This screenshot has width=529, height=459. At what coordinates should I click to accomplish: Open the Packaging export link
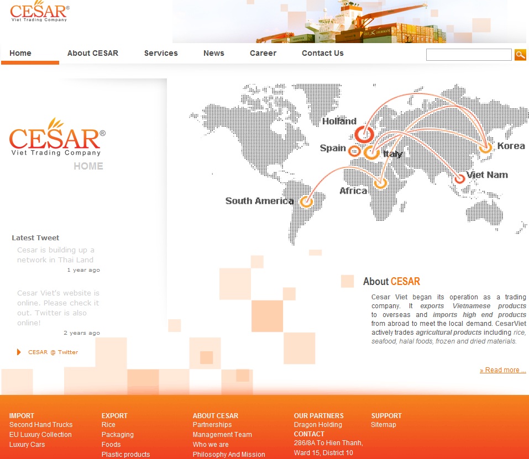tap(117, 435)
